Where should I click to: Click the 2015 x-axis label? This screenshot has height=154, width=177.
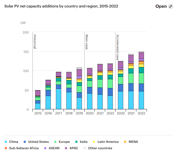(38, 113)
